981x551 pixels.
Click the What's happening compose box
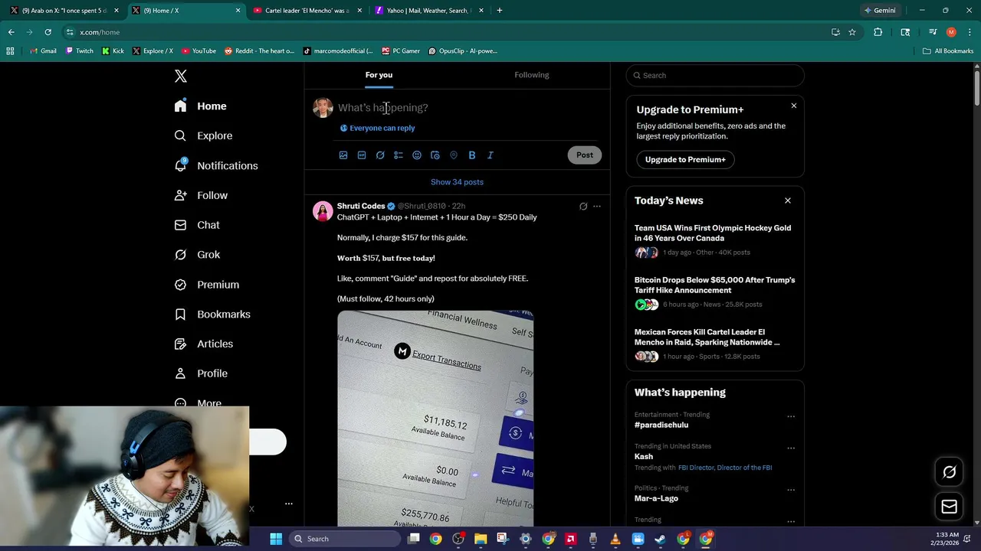[469, 108]
